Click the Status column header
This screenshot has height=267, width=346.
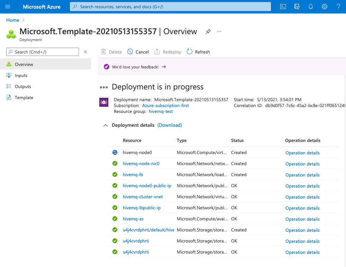[x=237, y=141]
